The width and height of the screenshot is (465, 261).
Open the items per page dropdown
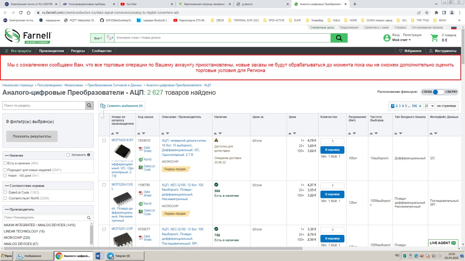[x=429, y=106]
